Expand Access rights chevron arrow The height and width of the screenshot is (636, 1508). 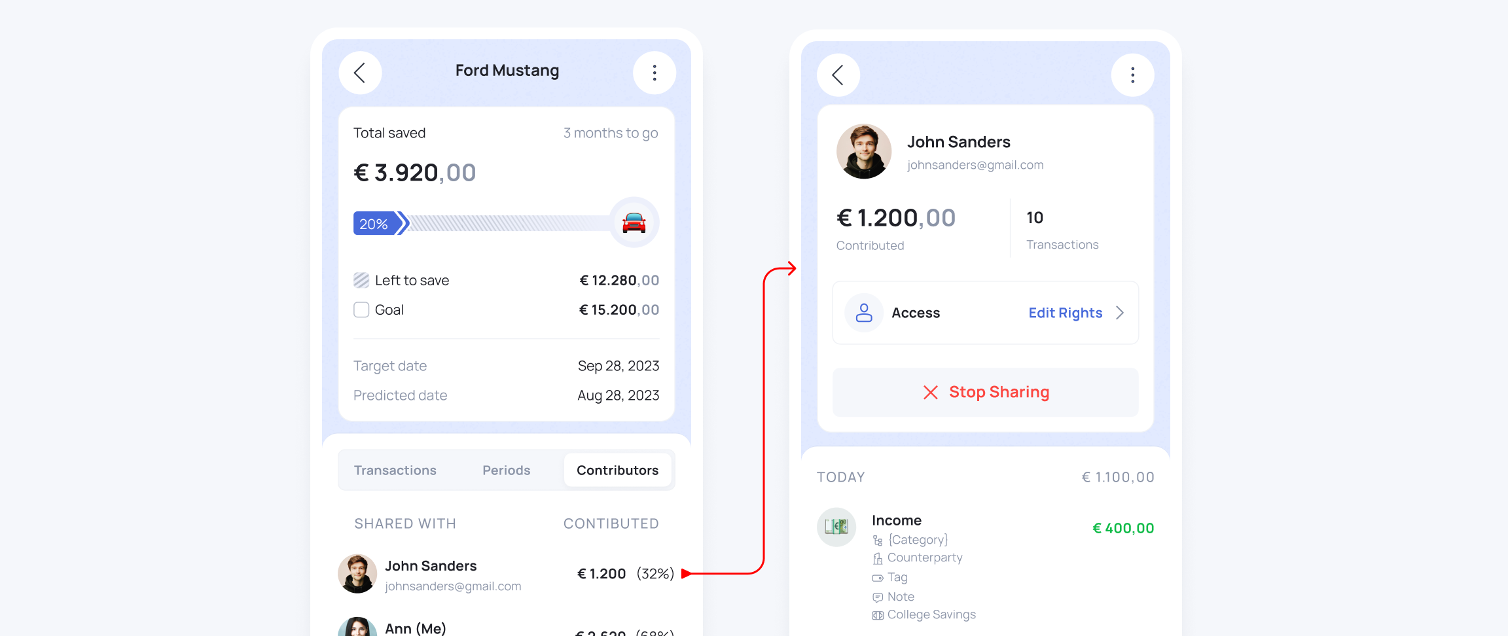pos(1120,313)
